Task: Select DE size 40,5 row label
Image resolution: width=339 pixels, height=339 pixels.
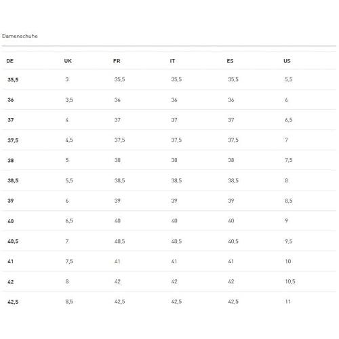Action: (13, 241)
